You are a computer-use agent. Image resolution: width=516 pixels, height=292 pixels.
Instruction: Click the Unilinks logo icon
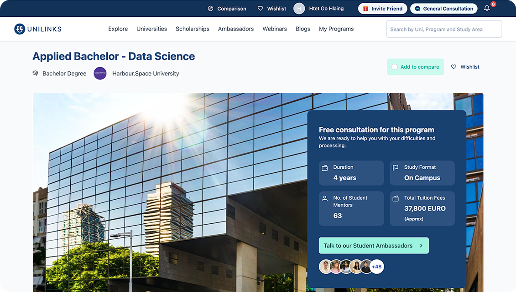click(x=20, y=29)
